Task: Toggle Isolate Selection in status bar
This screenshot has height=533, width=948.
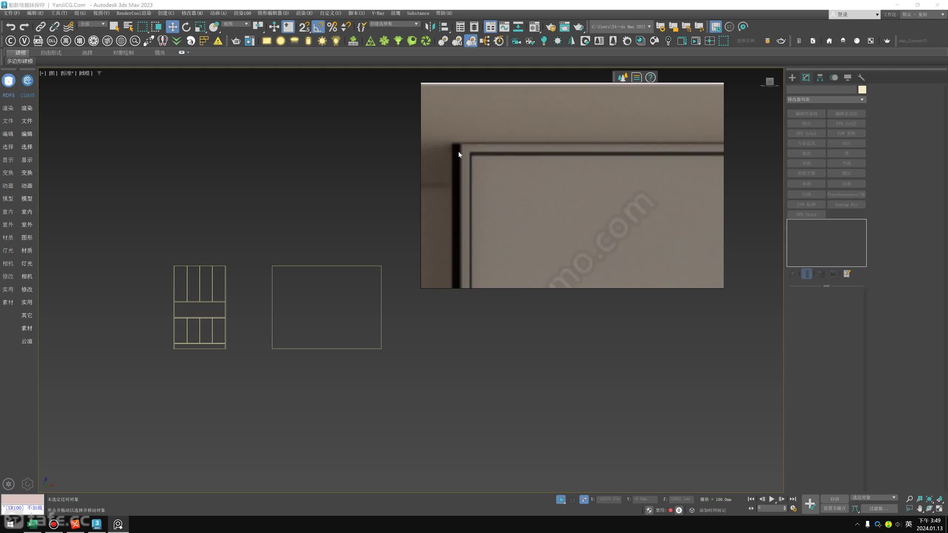Action: coord(561,500)
